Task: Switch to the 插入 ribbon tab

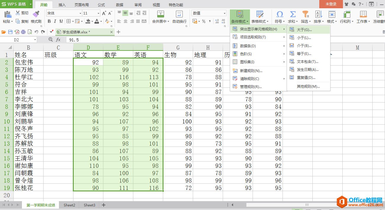Action: pyautogui.click(x=62, y=5)
